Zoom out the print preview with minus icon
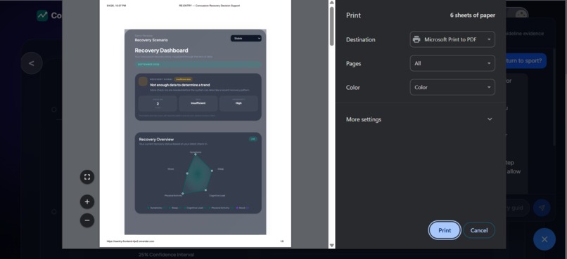 click(x=87, y=220)
